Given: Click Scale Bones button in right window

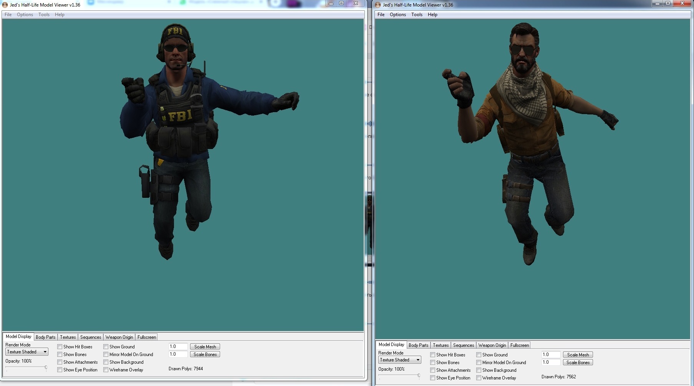Looking at the screenshot, I should [578, 362].
